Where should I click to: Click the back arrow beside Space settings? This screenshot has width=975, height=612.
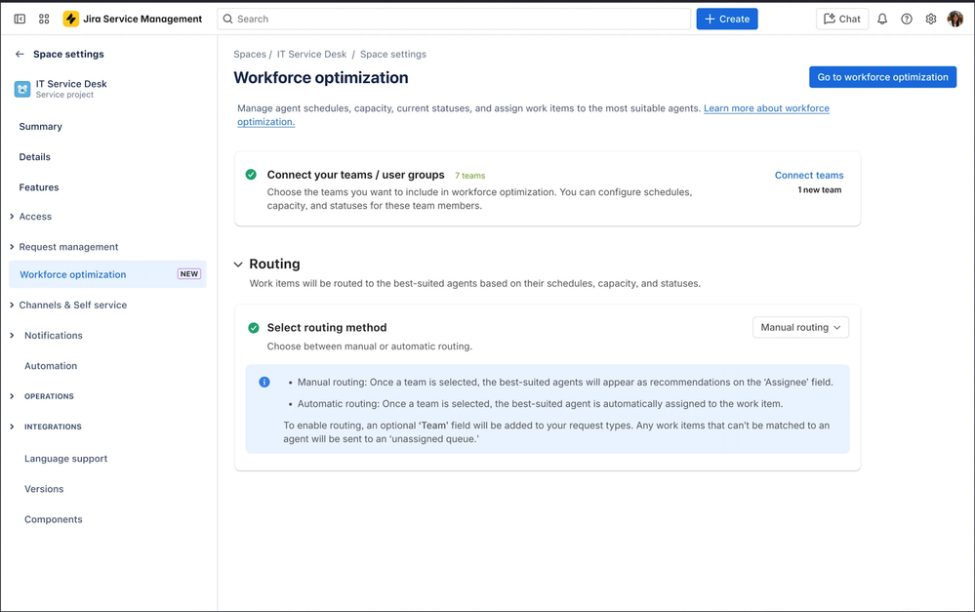[20, 55]
